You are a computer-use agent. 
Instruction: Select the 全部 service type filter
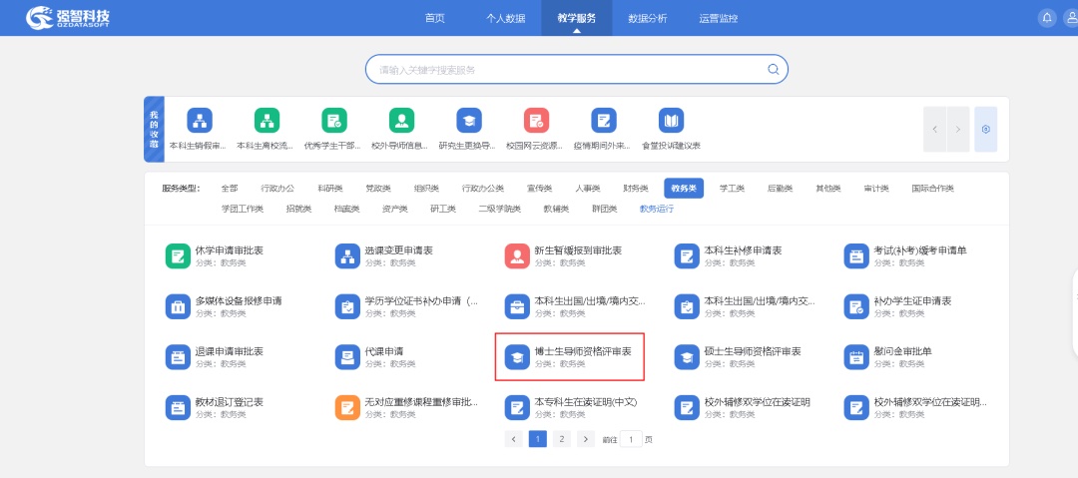230,188
